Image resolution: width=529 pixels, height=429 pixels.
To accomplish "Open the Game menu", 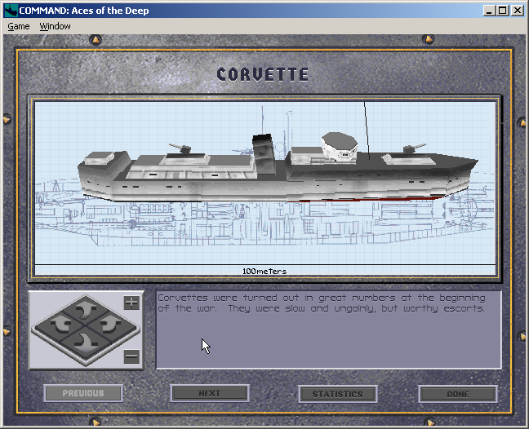I will 19,26.
